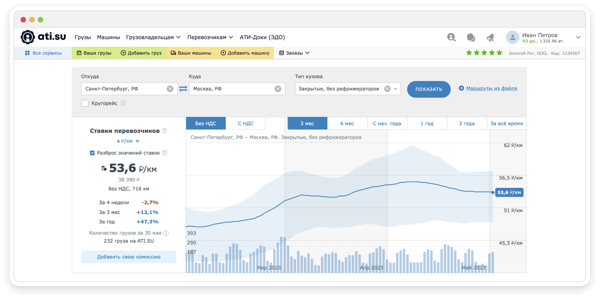Viewport: 600px width, 299px height.
Task: Click the user avatar icon
Action: click(x=512, y=37)
